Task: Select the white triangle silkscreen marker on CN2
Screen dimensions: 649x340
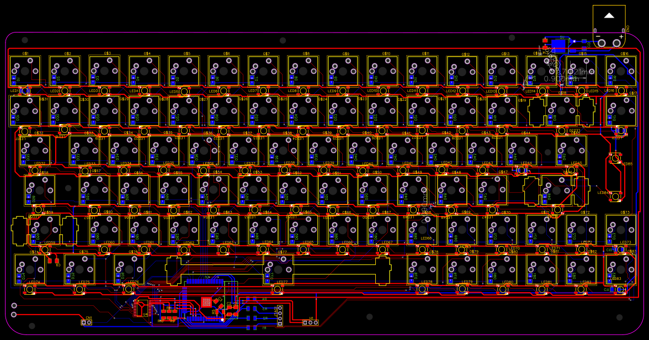Action: [x=609, y=16]
